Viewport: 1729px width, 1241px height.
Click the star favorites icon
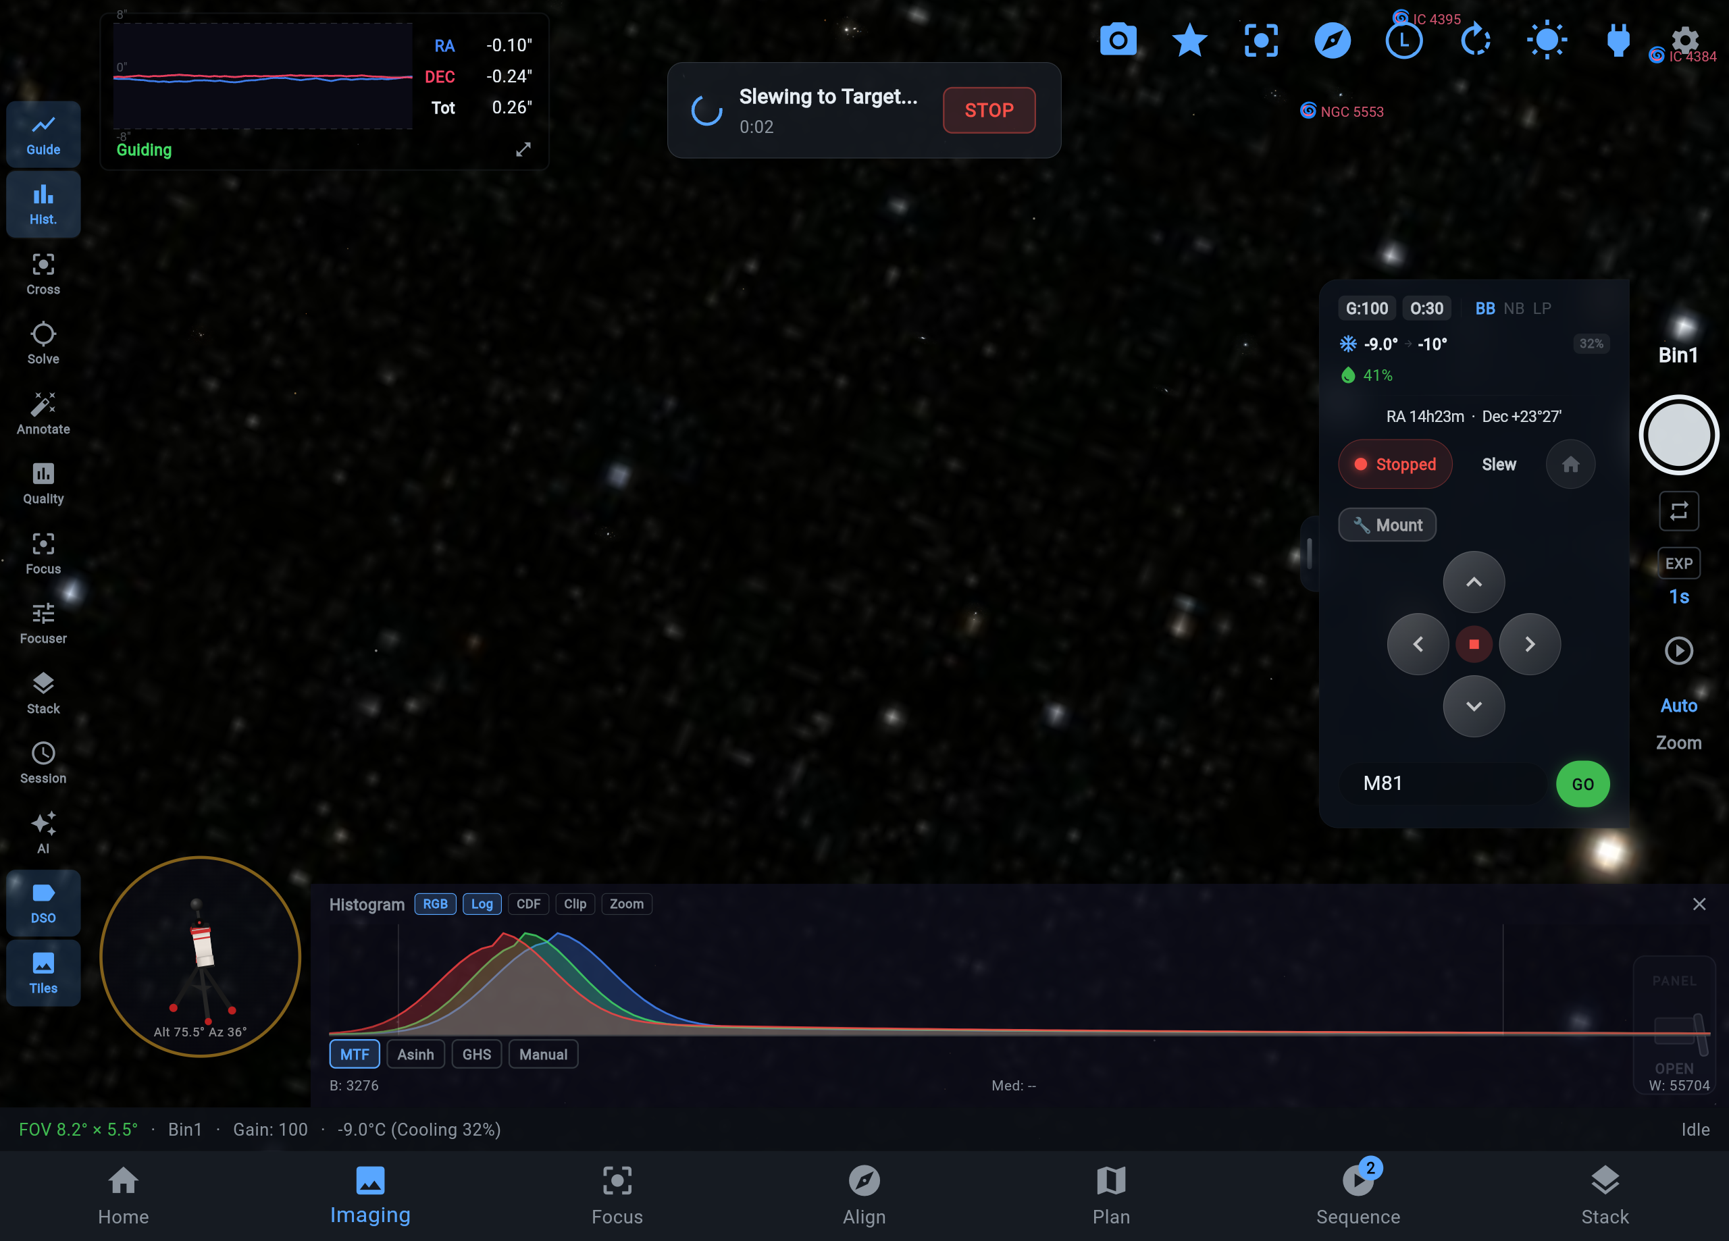(x=1189, y=40)
